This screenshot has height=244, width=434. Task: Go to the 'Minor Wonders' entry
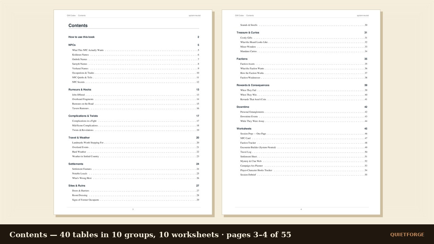[x=304, y=47]
